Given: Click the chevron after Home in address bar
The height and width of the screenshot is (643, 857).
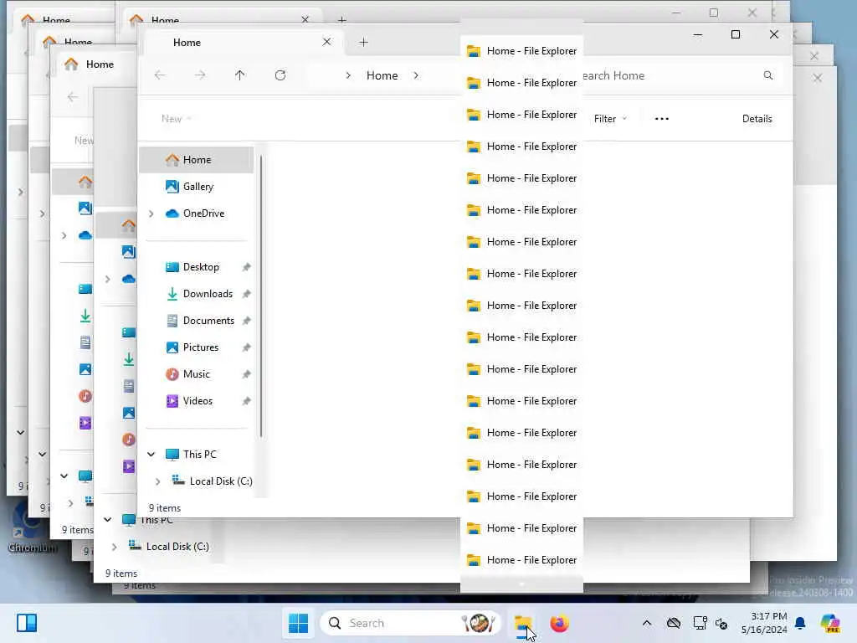Looking at the screenshot, I should click(416, 75).
